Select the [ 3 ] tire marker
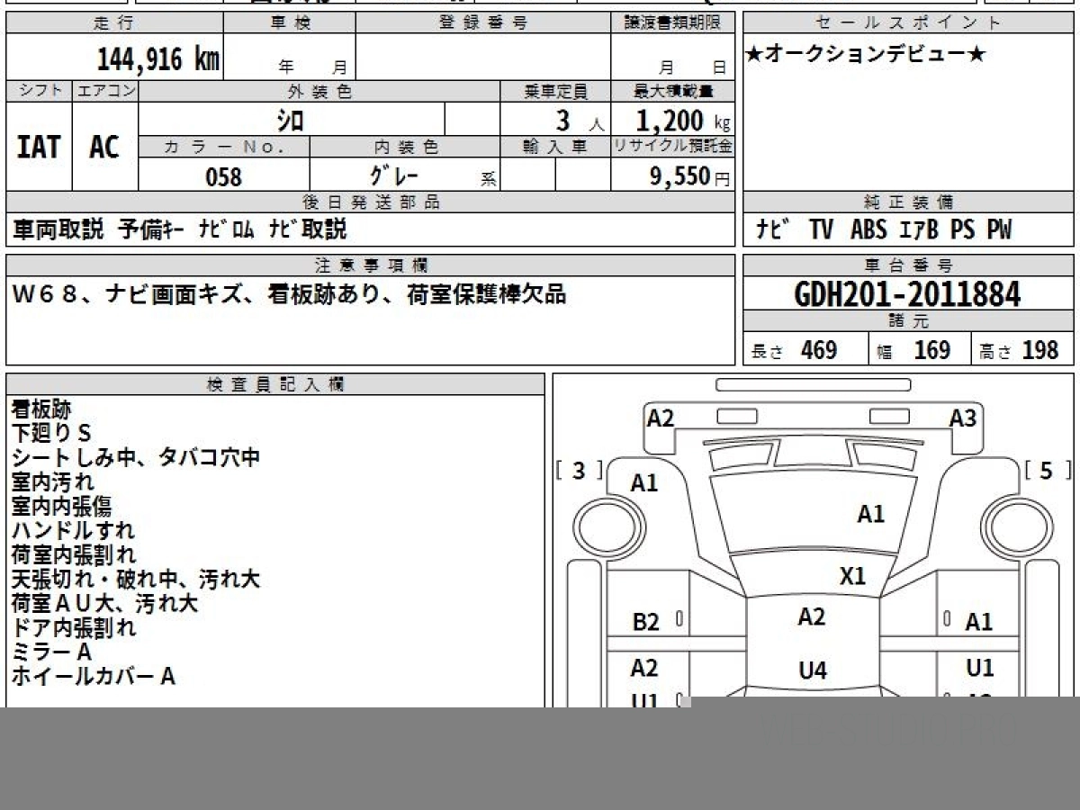Viewport: 1080px width, 810px height. pos(579,471)
